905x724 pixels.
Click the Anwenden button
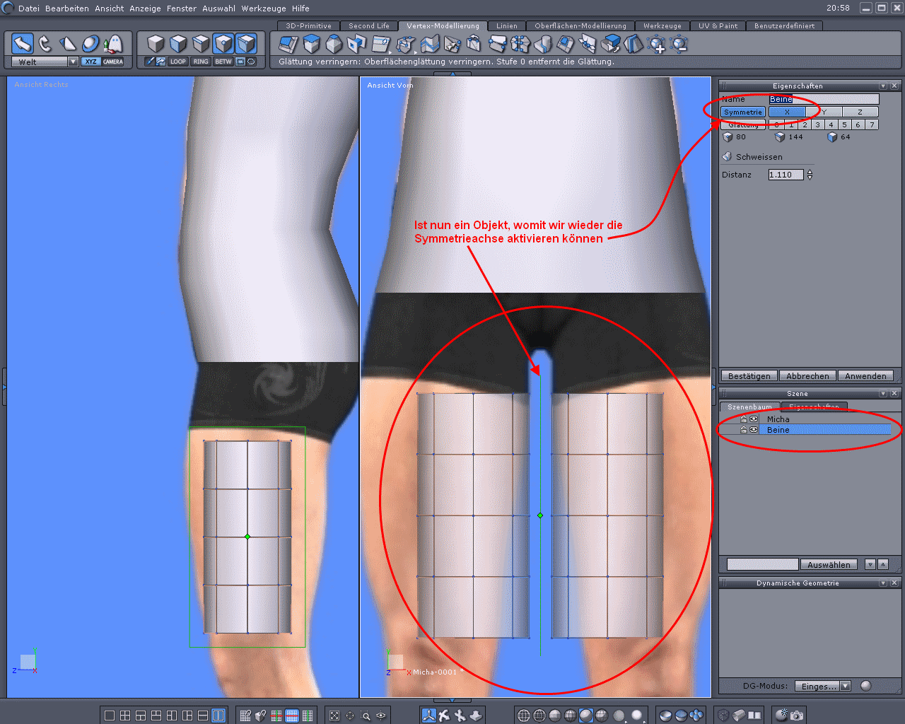tap(865, 376)
